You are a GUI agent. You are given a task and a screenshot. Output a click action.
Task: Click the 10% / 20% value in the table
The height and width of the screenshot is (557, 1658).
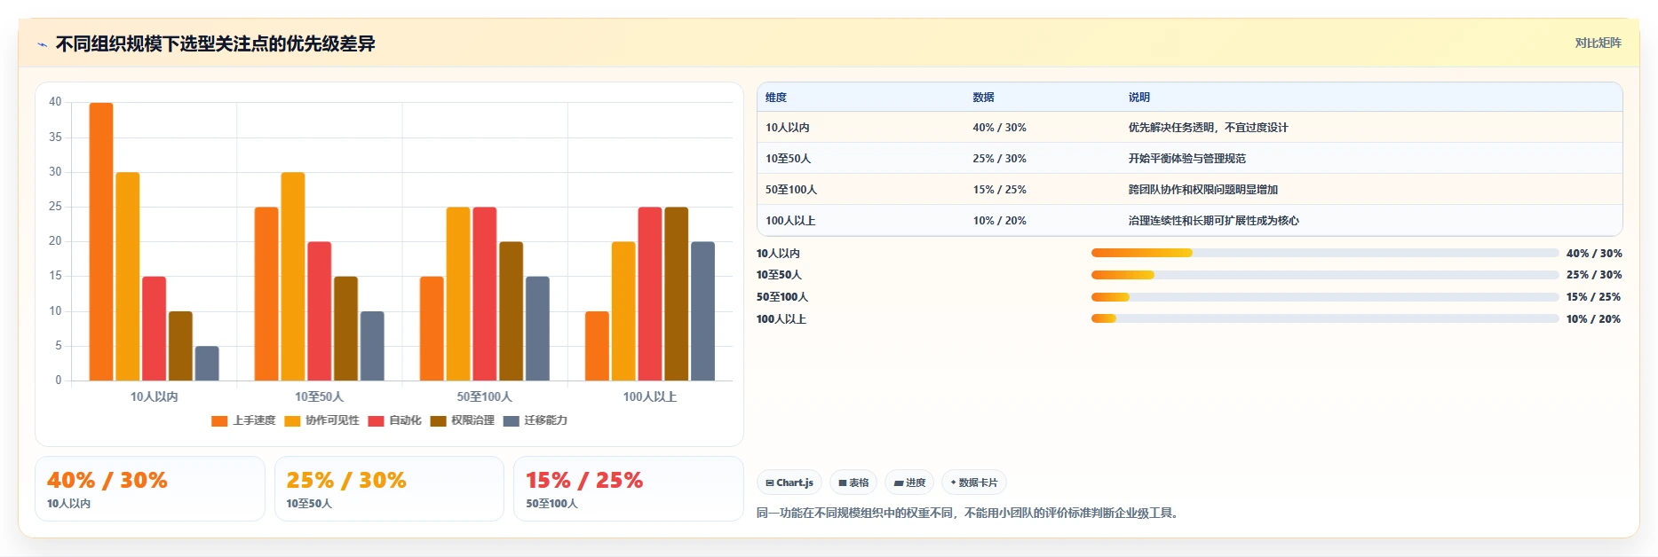(x=999, y=221)
